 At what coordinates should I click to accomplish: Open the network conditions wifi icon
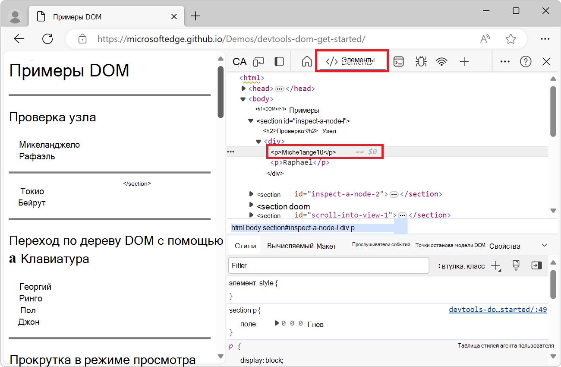pyautogui.click(x=441, y=61)
